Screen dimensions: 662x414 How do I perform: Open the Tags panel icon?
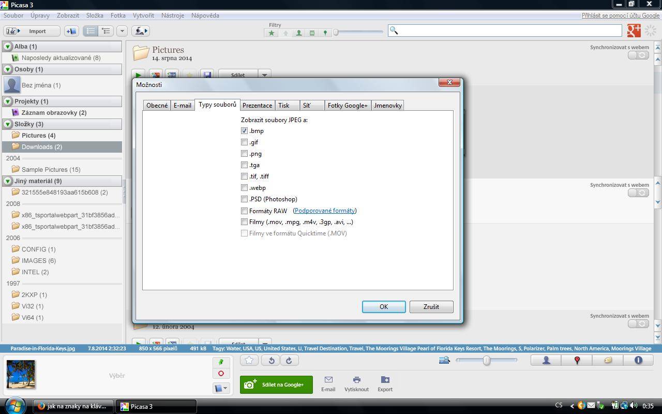(608, 360)
